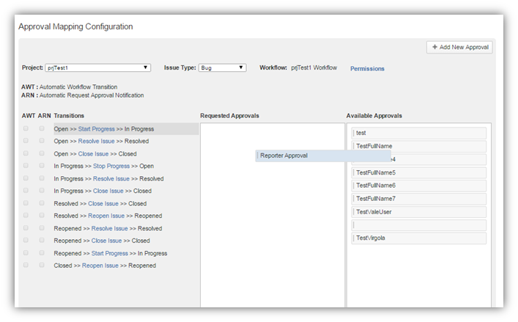Pick TestFullName from Available Approvals

(x=418, y=146)
